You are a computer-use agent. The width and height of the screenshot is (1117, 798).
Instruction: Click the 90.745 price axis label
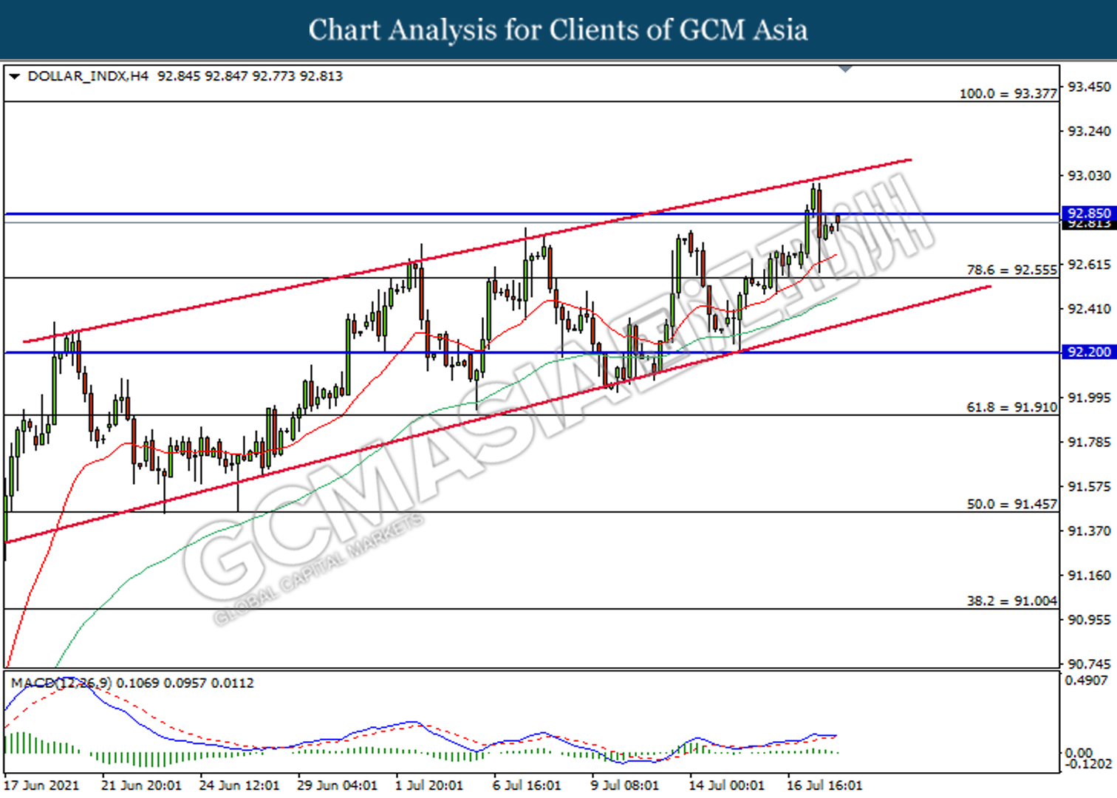pyautogui.click(x=1089, y=664)
